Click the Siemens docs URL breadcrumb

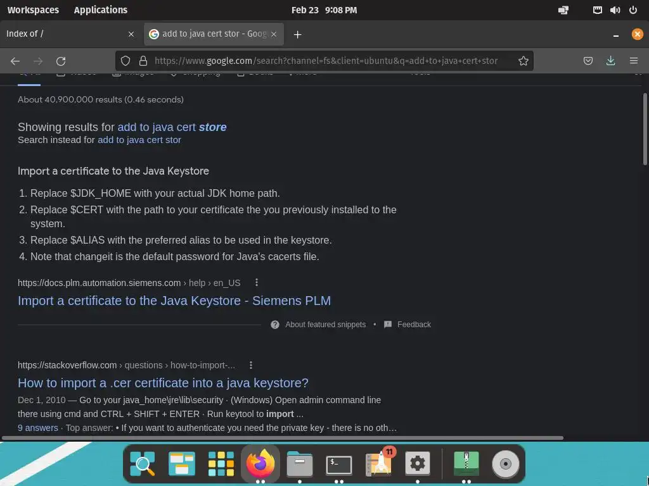pyautogui.click(x=129, y=283)
